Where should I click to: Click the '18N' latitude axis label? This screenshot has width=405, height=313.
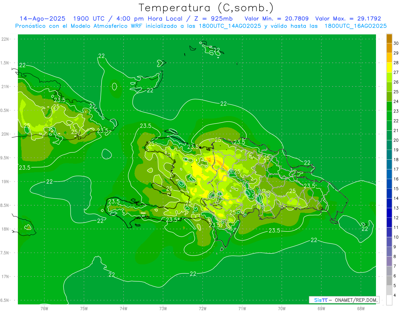click(x=5, y=229)
